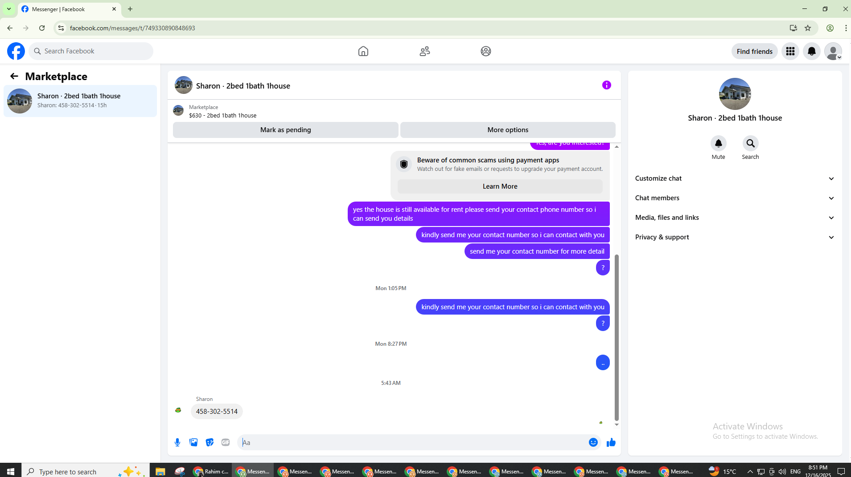851x477 pixels.
Task: Expand Customize chat section
Action: [735, 178]
